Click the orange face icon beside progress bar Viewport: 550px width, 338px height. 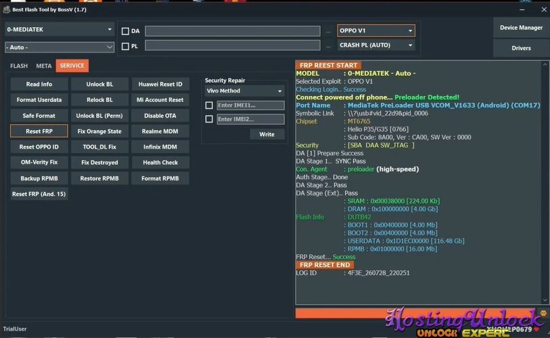(x=543, y=313)
